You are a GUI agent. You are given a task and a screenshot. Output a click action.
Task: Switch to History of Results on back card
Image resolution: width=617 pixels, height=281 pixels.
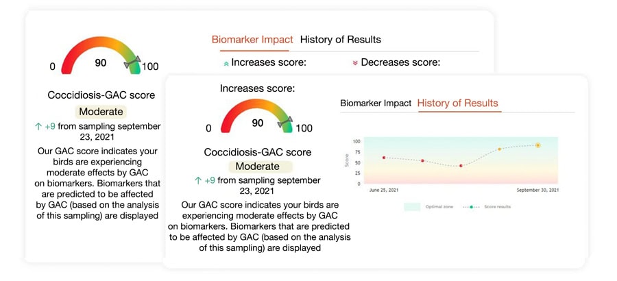[340, 40]
